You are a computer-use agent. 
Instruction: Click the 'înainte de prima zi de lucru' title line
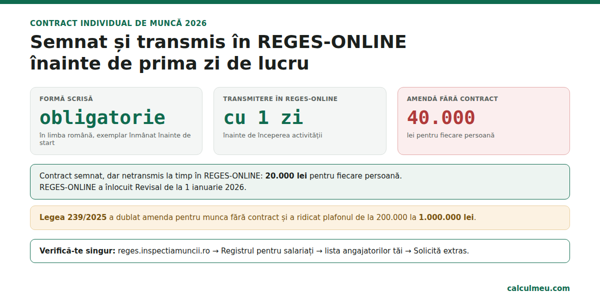pyautogui.click(x=169, y=63)
